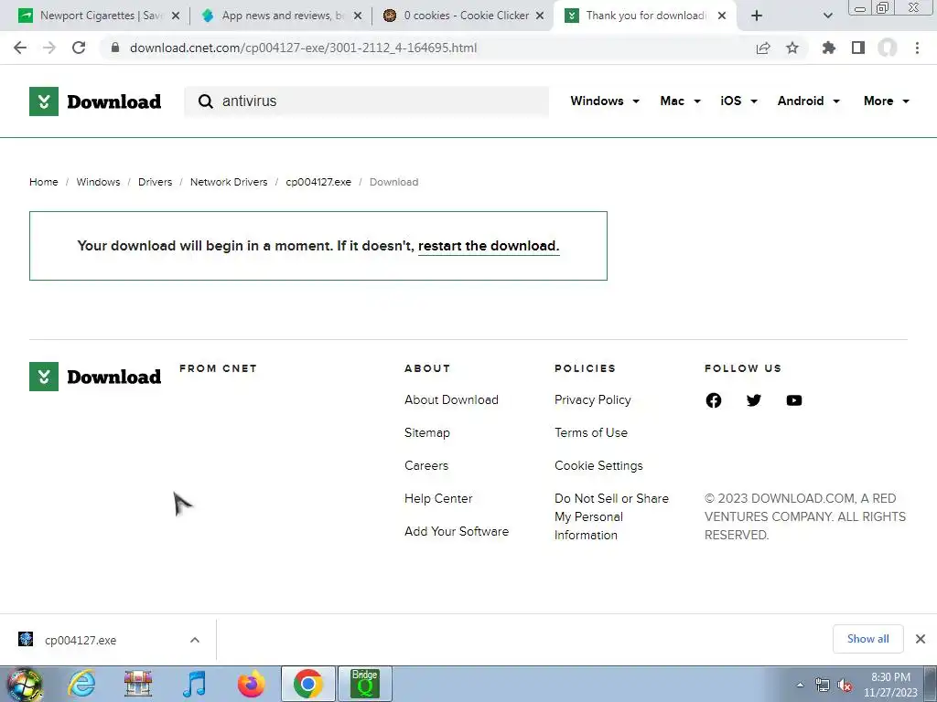
Task: Open Facebook page from Follow Us
Action: (x=714, y=400)
